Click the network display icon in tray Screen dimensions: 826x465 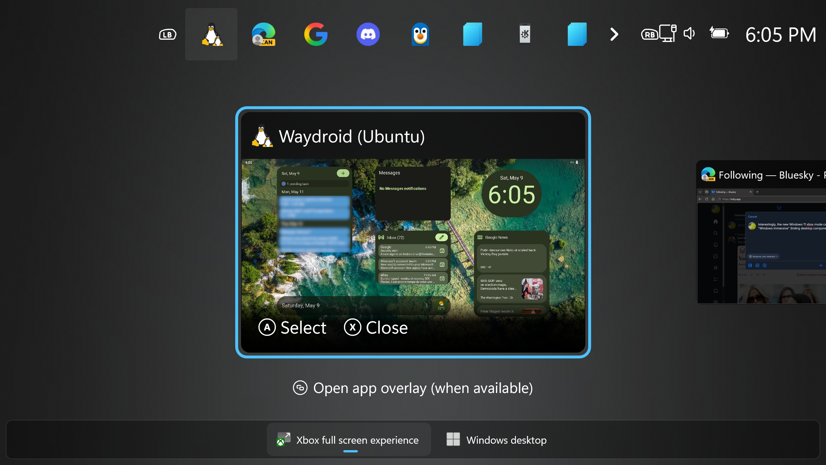tap(668, 33)
